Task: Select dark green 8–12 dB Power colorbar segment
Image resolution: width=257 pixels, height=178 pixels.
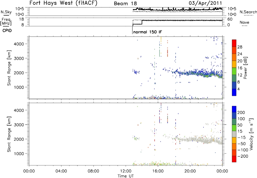Action: tap(234, 78)
